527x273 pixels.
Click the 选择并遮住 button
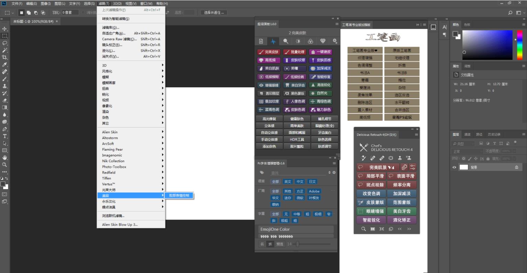(214, 13)
